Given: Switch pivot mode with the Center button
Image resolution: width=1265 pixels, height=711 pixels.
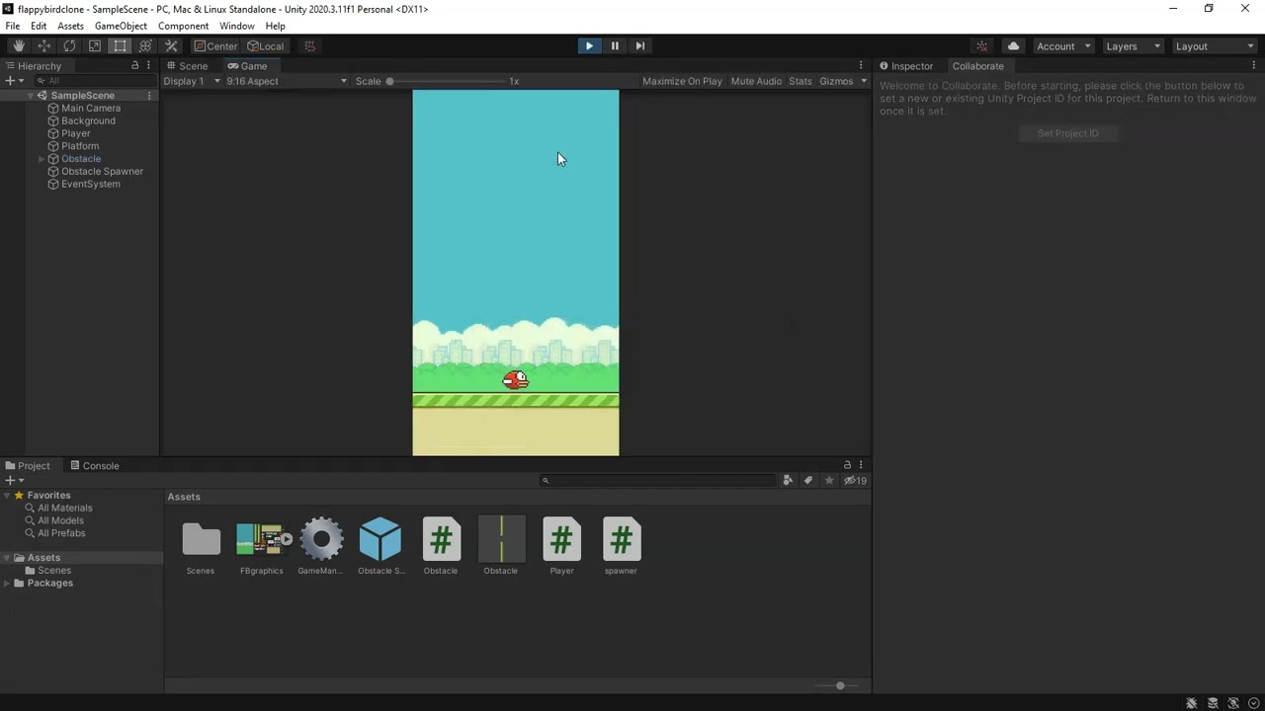Looking at the screenshot, I should coord(215,45).
